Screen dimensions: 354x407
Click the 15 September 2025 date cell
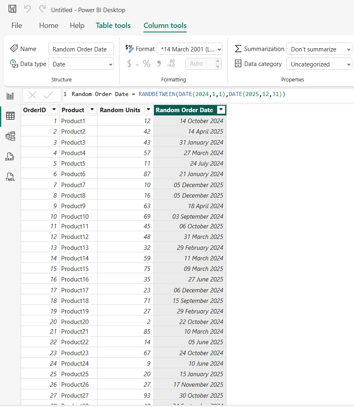click(x=190, y=300)
